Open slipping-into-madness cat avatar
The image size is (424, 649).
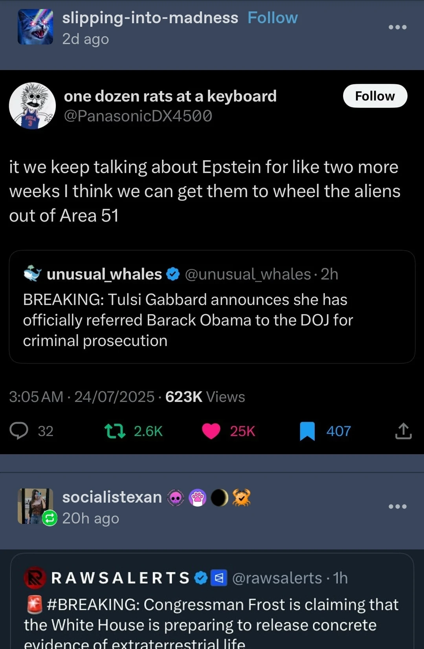35,27
